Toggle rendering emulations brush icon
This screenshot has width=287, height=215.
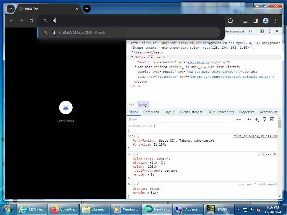(x=264, y=119)
